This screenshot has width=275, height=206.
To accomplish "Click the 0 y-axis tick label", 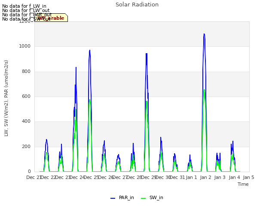I will (29, 171).
